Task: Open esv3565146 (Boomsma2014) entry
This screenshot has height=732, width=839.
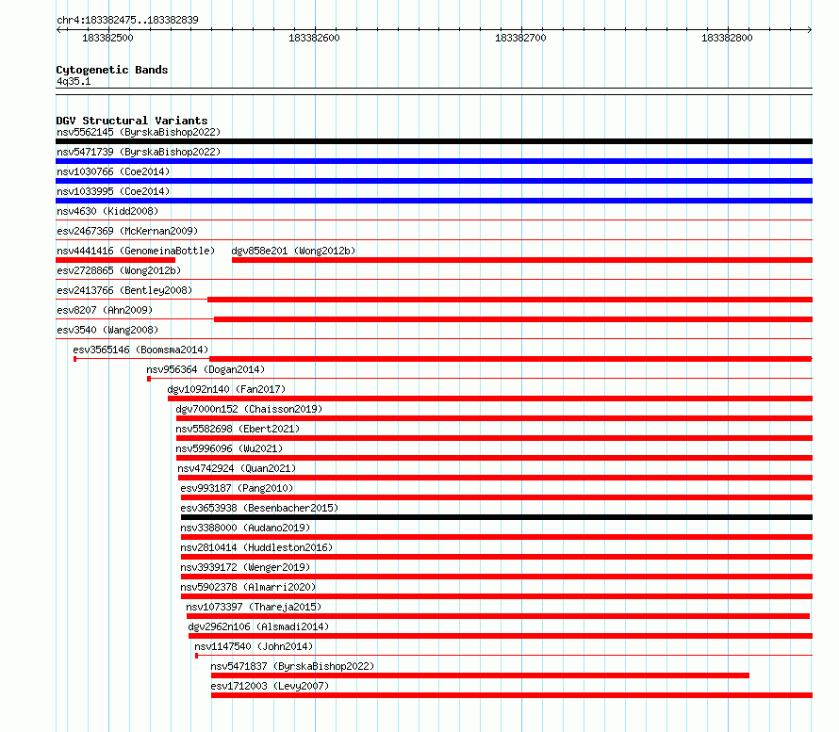Action: 140,350
